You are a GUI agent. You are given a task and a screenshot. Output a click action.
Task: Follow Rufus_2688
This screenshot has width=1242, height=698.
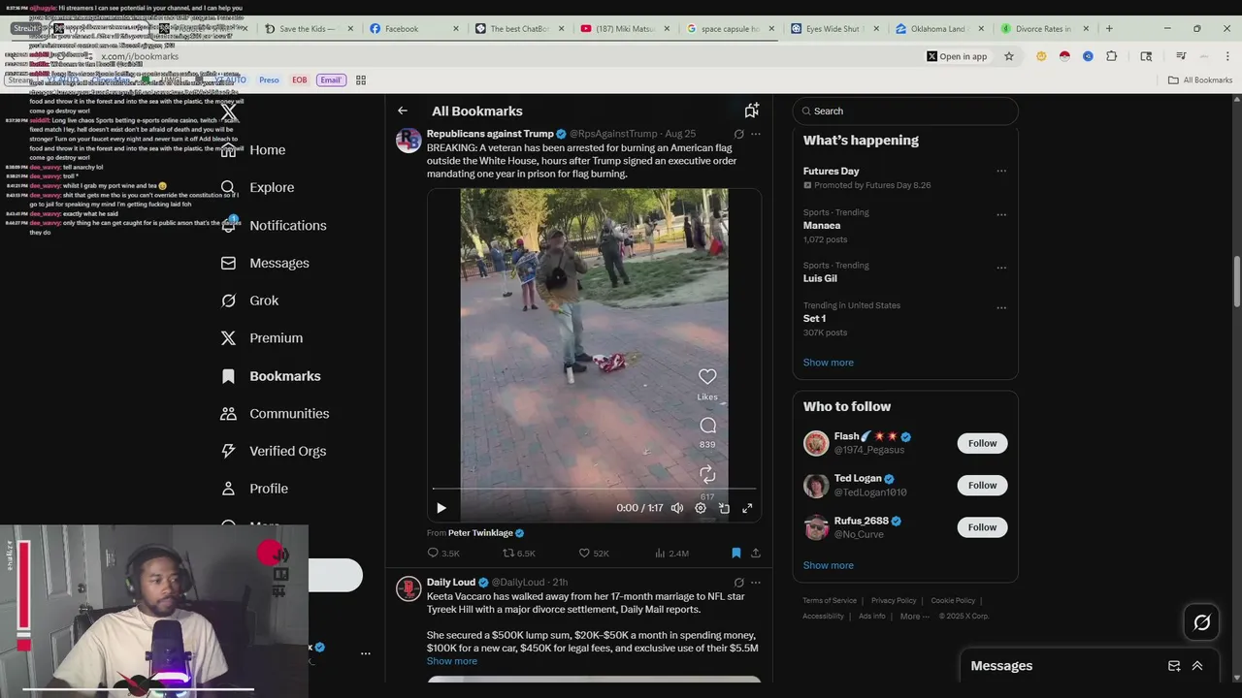pyautogui.click(x=982, y=527)
